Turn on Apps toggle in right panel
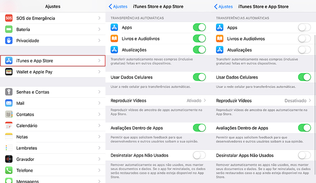The width and height of the screenshot is (316, 183). [305, 27]
